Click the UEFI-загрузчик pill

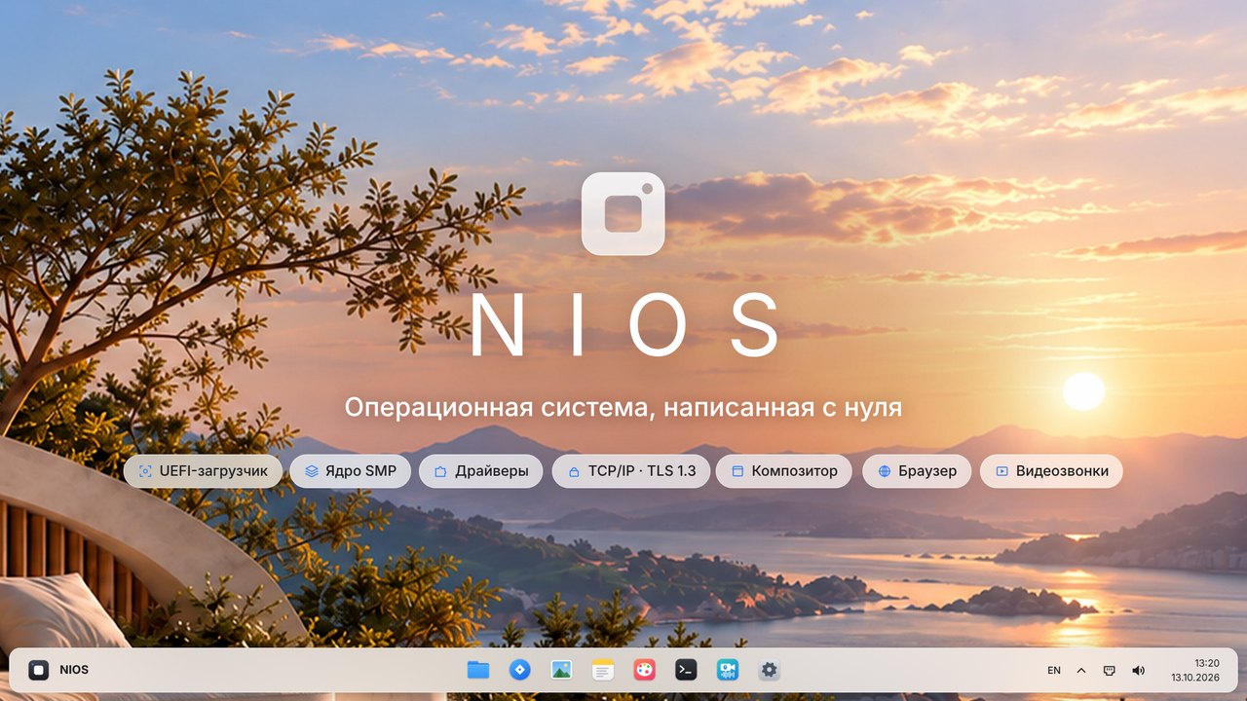pos(203,471)
